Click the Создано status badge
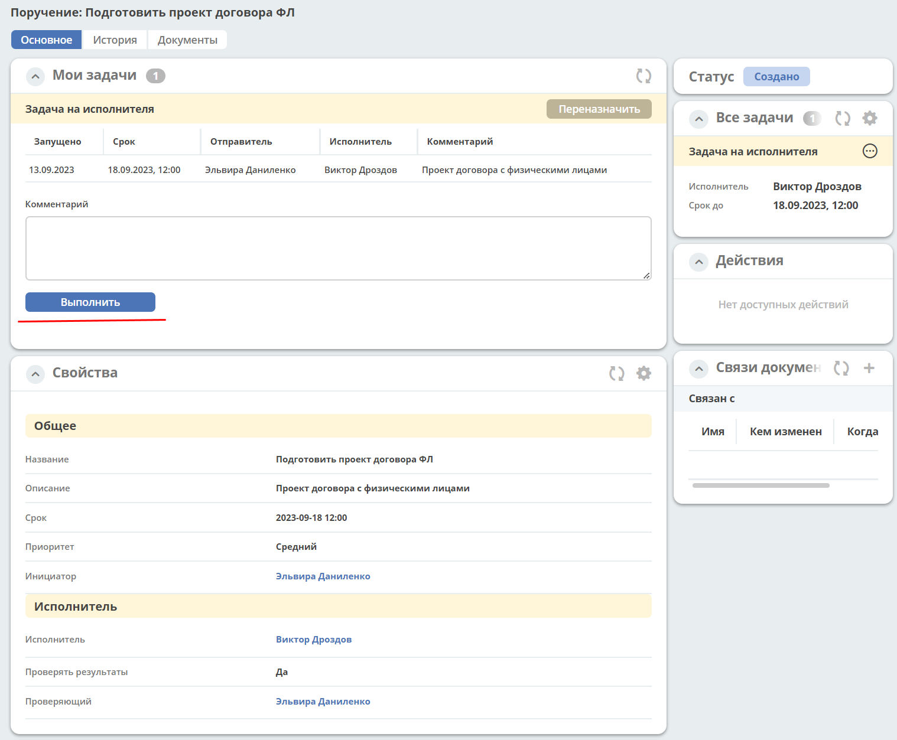Screen dimensions: 897x740 (x=776, y=77)
